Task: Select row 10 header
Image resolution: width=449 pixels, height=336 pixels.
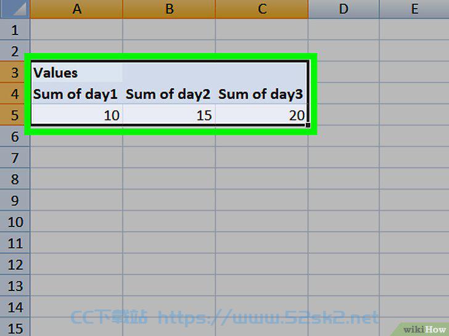Action: click(15, 222)
